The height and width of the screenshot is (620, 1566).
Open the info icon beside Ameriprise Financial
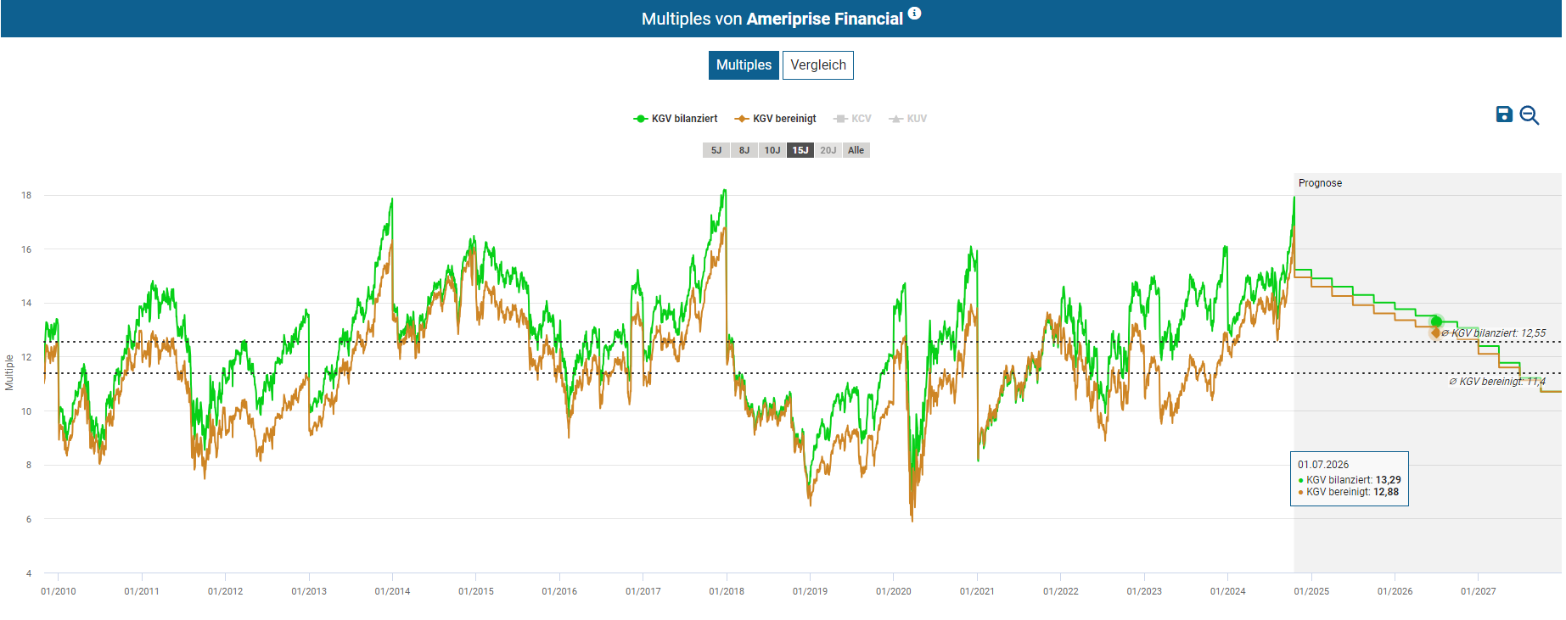[x=914, y=14]
